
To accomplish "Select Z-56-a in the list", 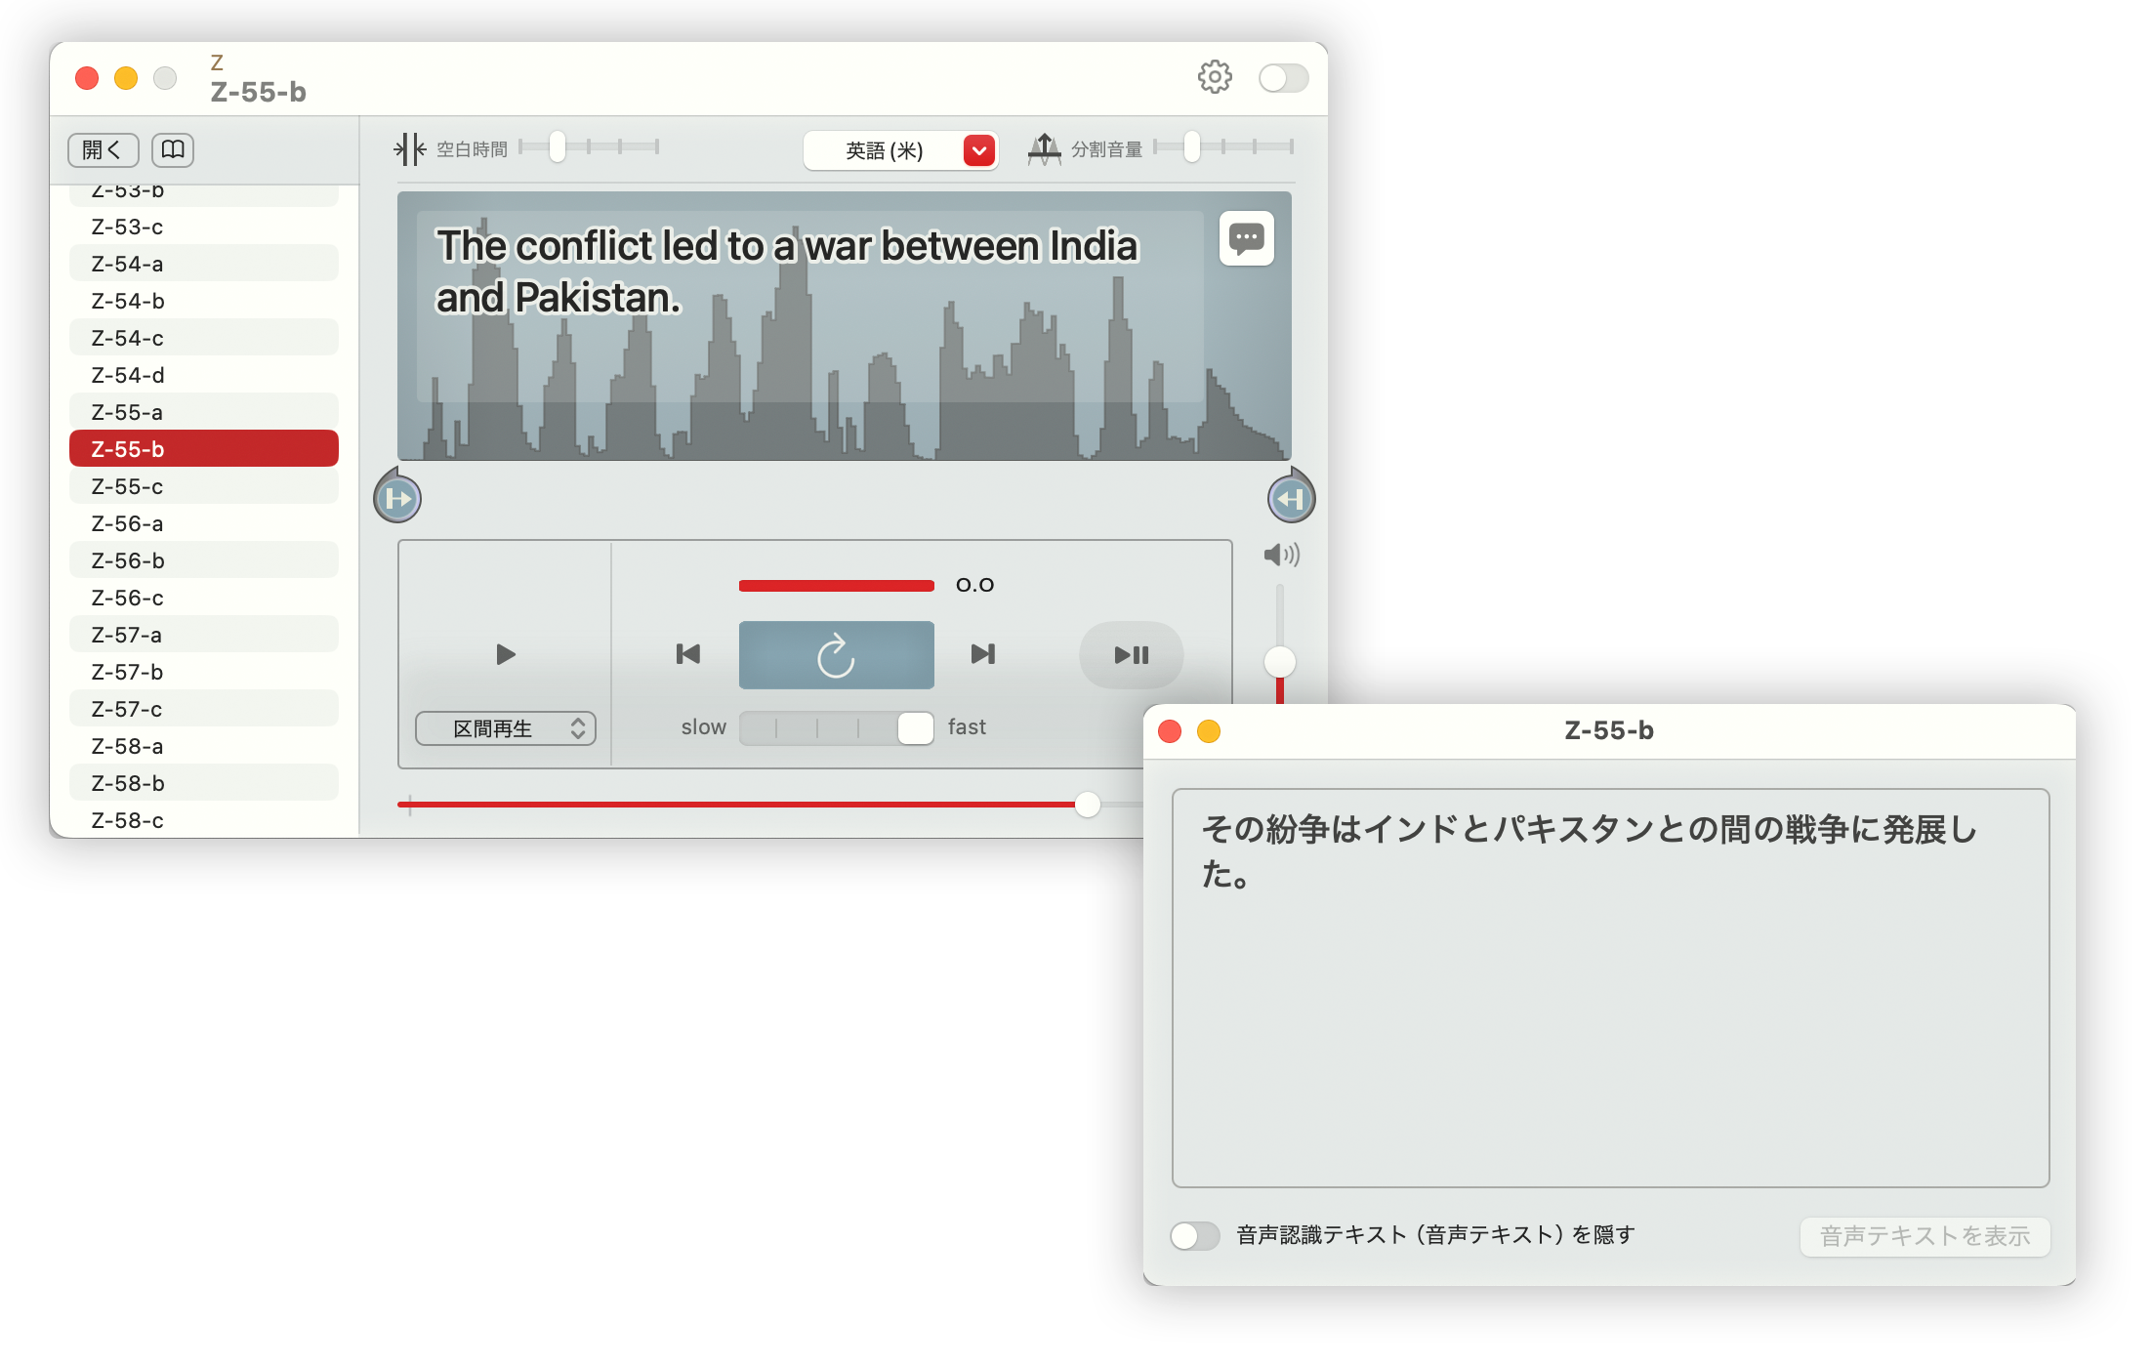I will pos(204,523).
